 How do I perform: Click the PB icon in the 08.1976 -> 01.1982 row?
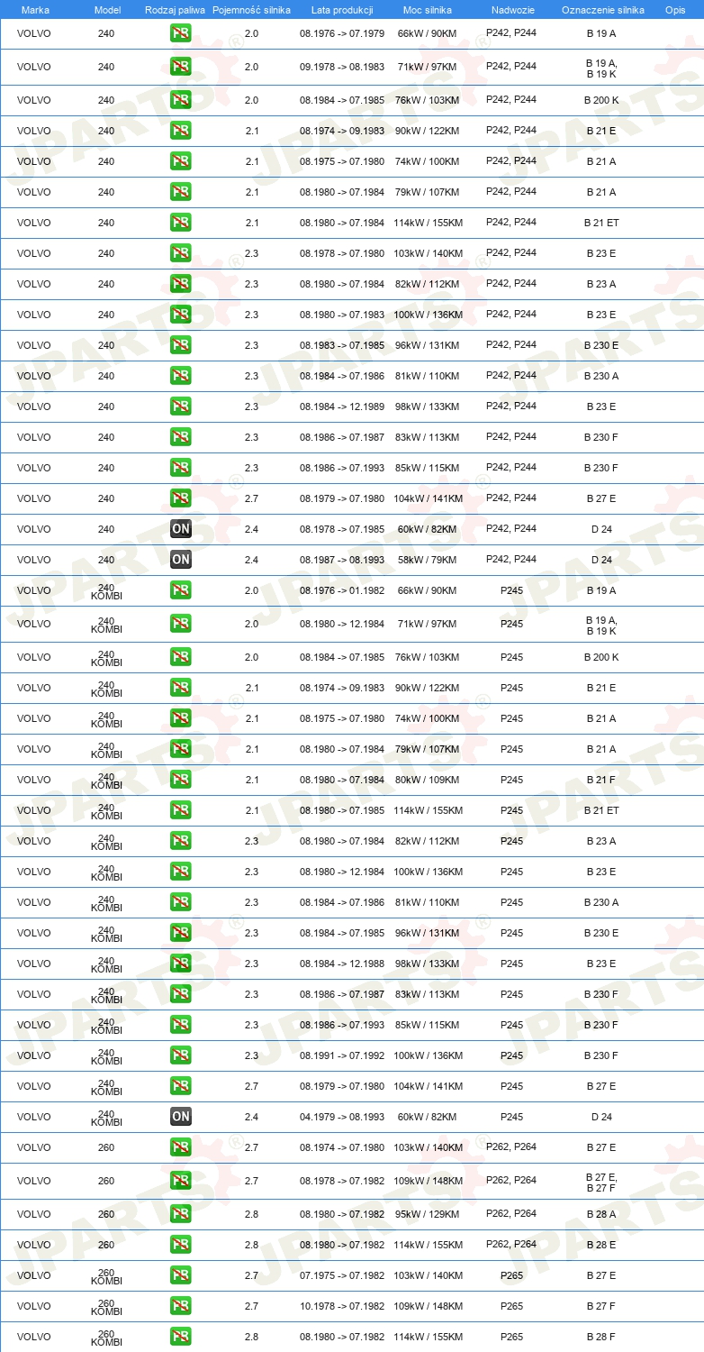(181, 590)
